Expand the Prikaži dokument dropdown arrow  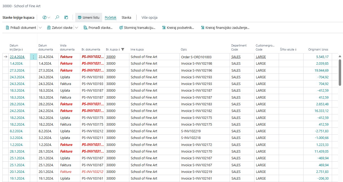[x=40, y=28]
